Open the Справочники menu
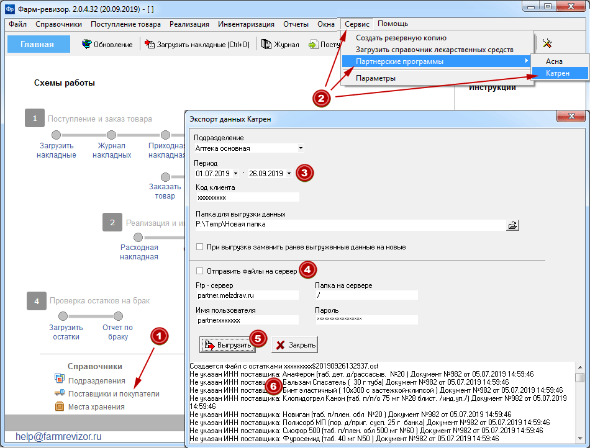This screenshot has width=590, height=448. tap(59, 24)
